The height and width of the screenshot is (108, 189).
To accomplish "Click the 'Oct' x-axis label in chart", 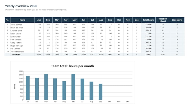I will (x=110, y=102).
